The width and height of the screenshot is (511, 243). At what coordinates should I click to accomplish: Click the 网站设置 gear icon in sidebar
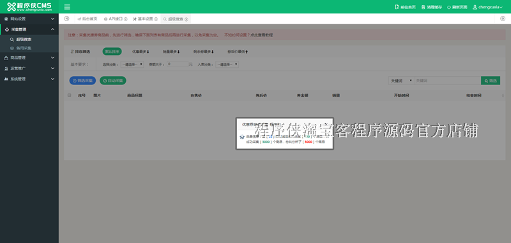click(x=6, y=19)
